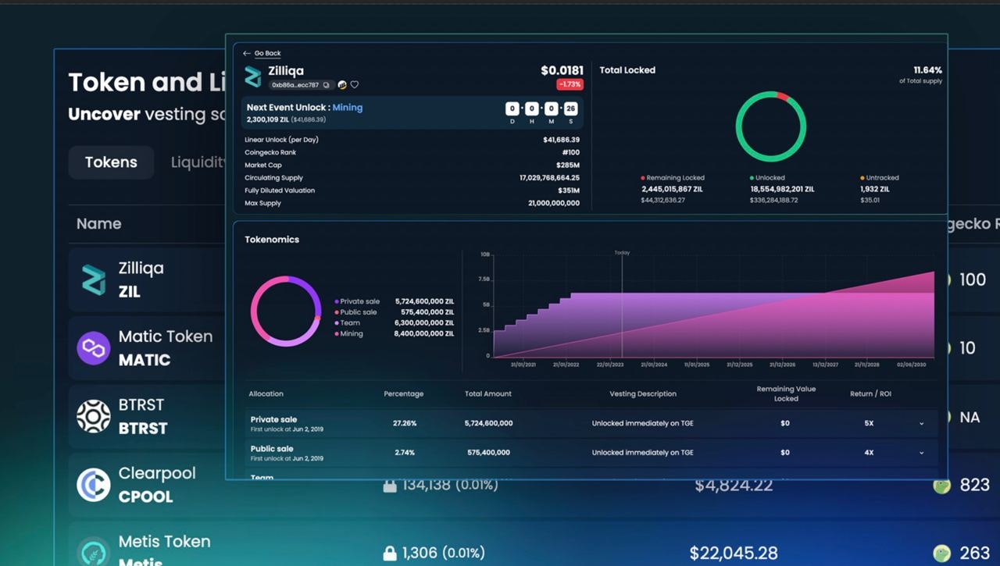Click the lock icon beside 1,306 (0.01%)

click(389, 554)
